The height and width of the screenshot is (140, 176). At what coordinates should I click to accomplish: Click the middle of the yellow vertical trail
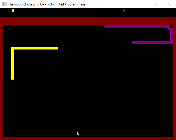pos(13,63)
